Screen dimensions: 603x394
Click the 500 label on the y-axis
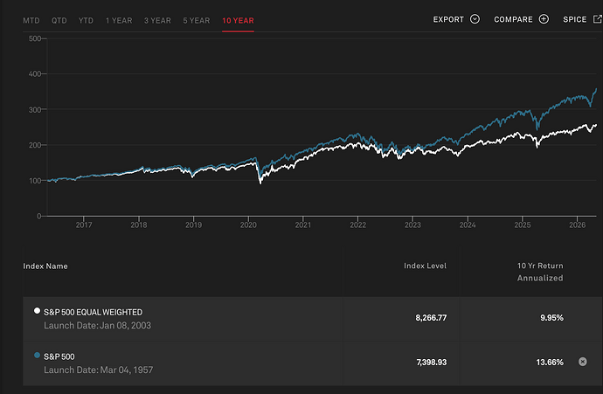click(x=35, y=38)
